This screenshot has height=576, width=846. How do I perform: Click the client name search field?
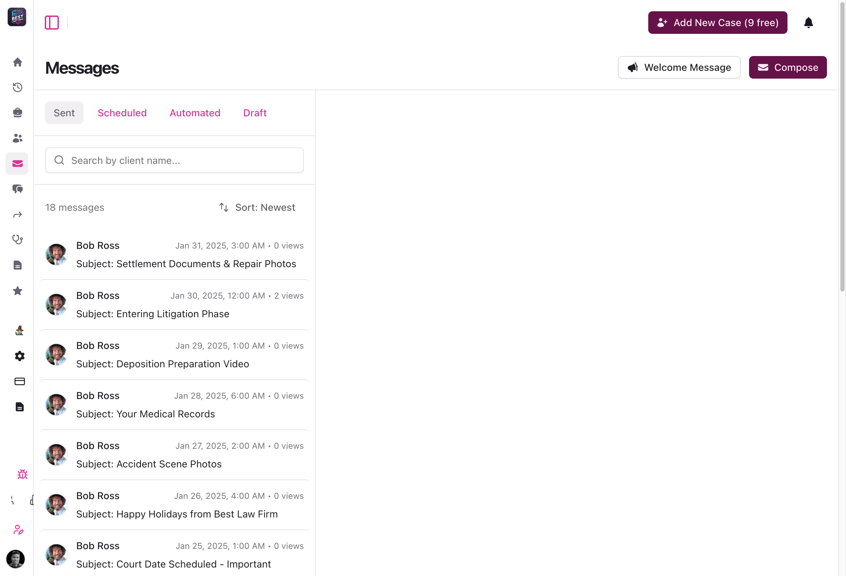tap(174, 160)
